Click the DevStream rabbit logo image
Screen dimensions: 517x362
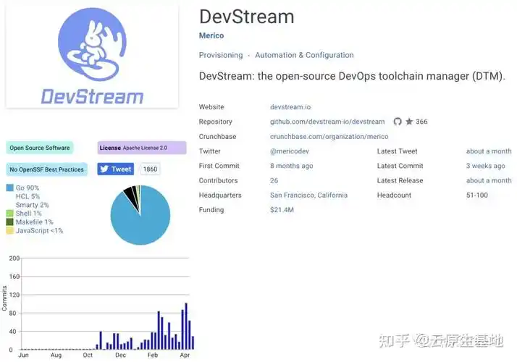pos(92,56)
